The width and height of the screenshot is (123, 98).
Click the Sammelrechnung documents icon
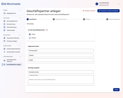pyautogui.click(x=5, y=27)
